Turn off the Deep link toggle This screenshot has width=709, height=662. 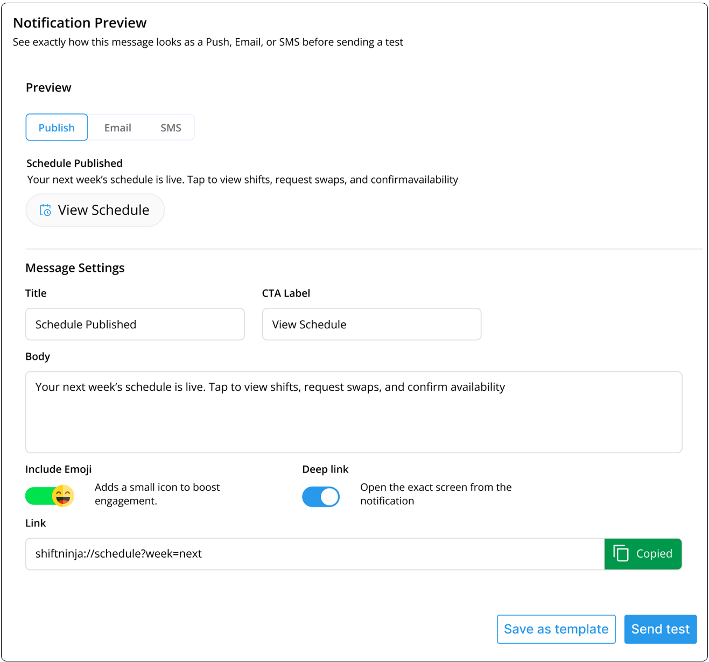(x=321, y=497)
